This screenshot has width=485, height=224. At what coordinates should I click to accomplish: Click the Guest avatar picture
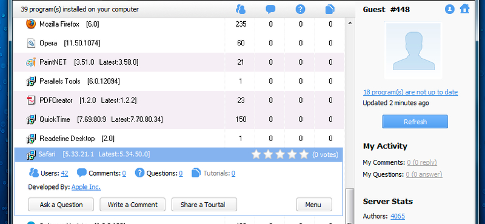[413, 50]
